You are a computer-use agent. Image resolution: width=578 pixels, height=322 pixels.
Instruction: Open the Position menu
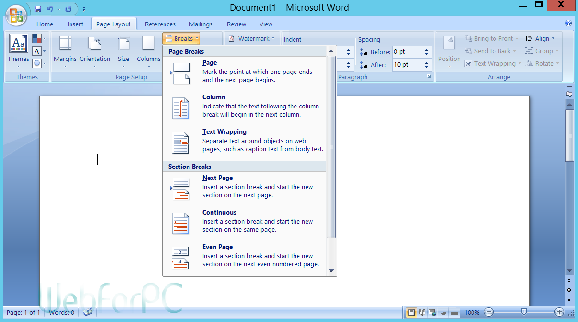tap(449, 51)
